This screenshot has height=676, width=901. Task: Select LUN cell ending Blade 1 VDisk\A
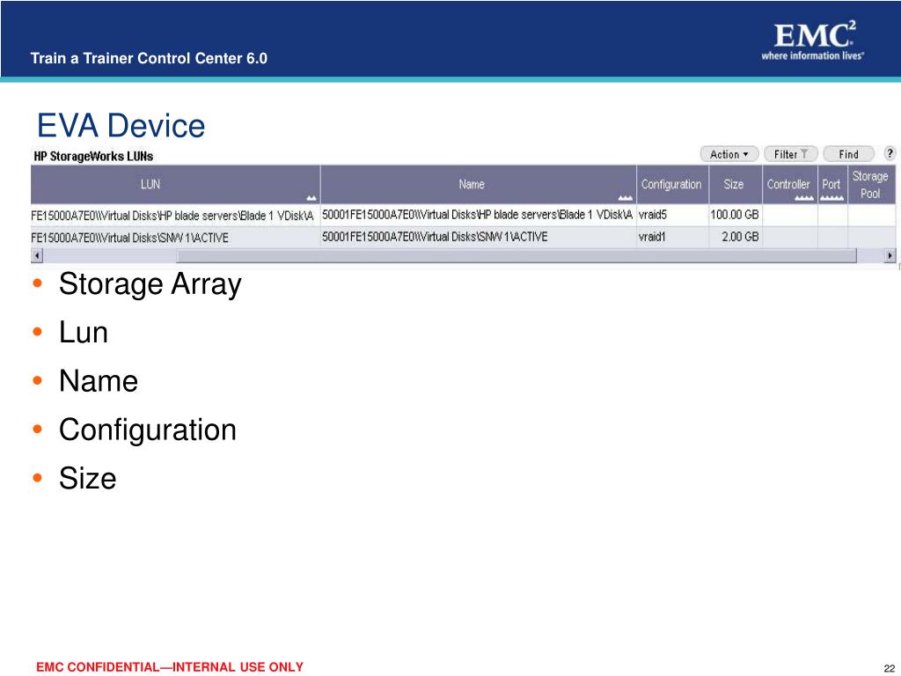pyautogui.click(x=175, y=216)
